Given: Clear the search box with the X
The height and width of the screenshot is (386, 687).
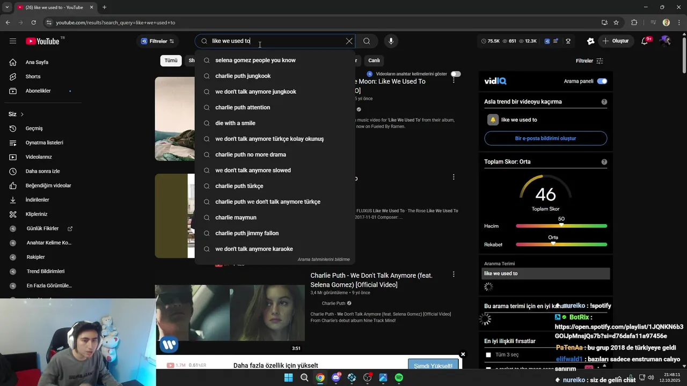Looking at the screenshot, I should coord(349,41).
